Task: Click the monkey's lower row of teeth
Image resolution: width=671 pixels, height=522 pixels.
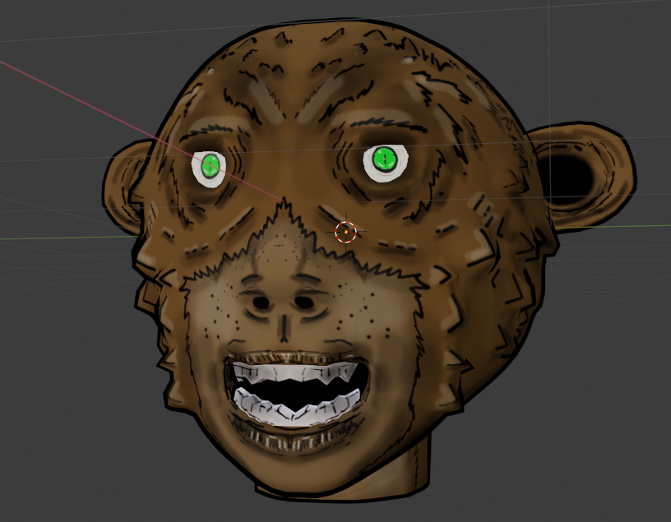Action: coord(296,406)
